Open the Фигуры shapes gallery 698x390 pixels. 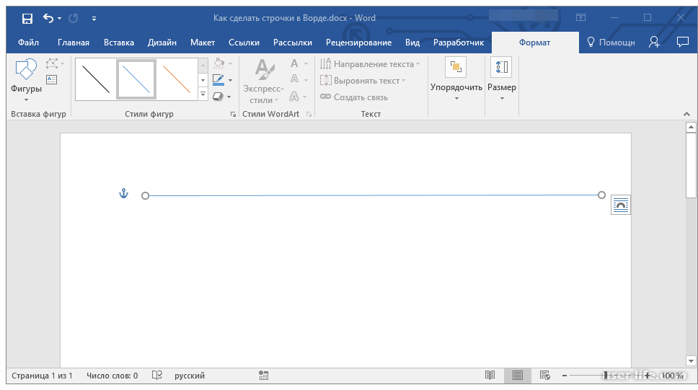click(26, 80)
